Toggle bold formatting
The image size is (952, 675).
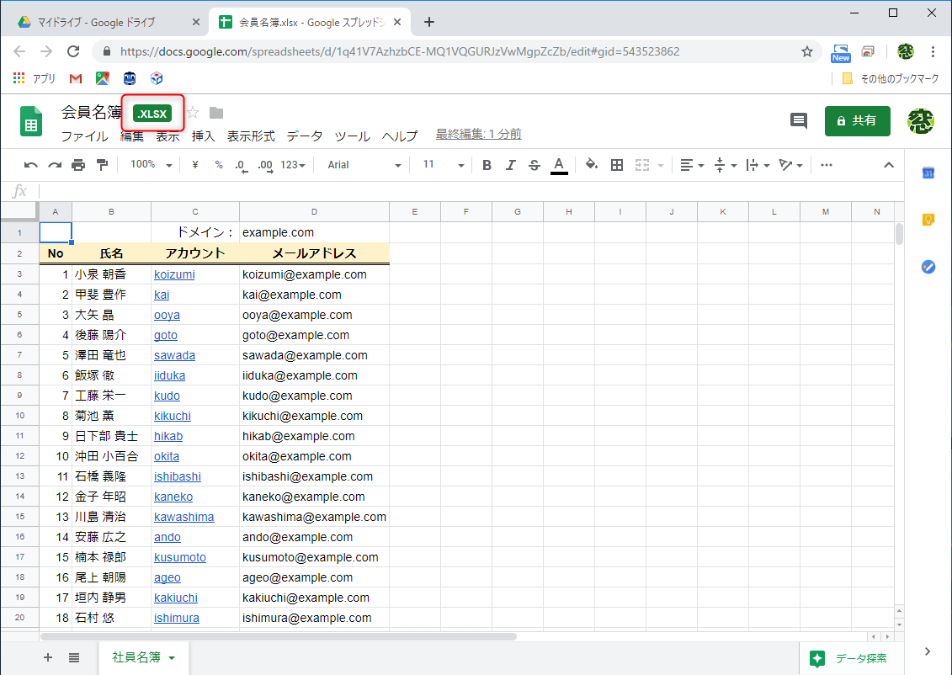click(487, 165)
